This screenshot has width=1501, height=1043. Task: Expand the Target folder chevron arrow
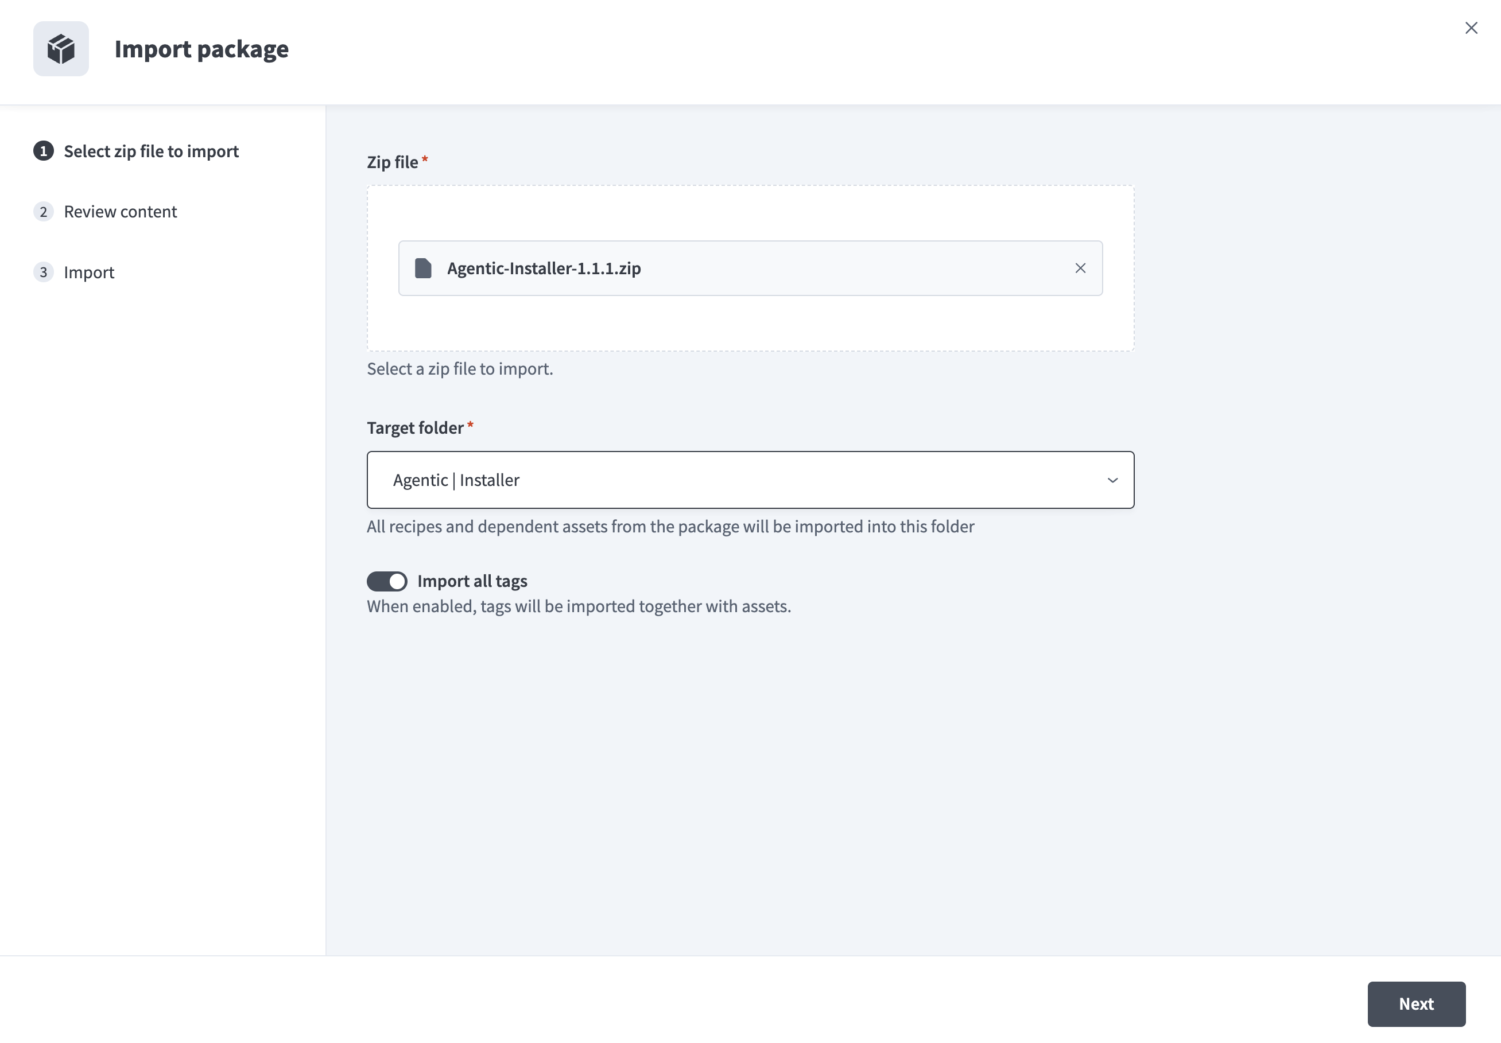(1112, 480)
